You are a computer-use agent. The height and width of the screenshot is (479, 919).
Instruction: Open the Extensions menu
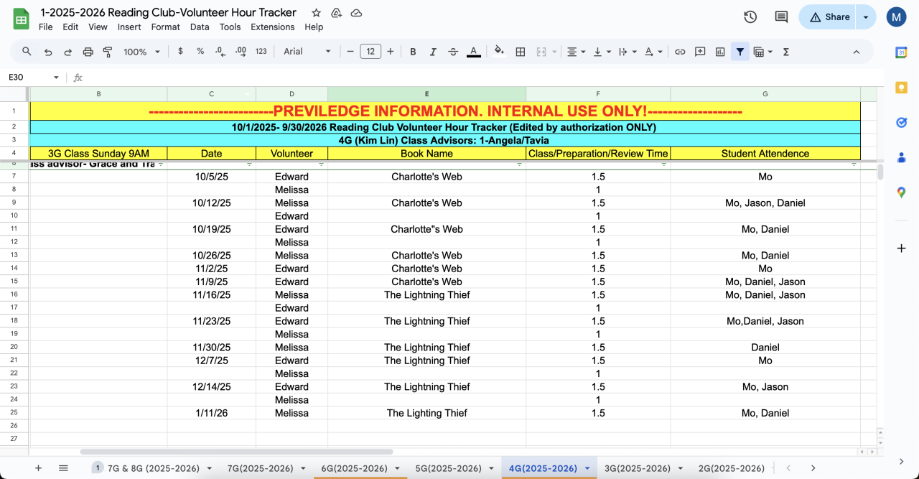click(272, 27)
